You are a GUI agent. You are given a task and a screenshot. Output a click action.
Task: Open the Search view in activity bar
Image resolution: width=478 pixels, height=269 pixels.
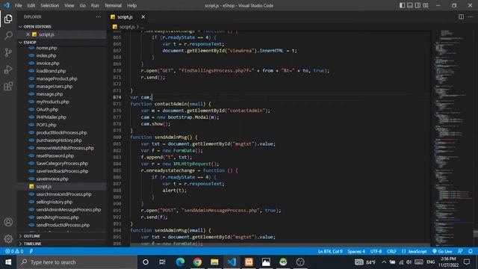point(8,35)
